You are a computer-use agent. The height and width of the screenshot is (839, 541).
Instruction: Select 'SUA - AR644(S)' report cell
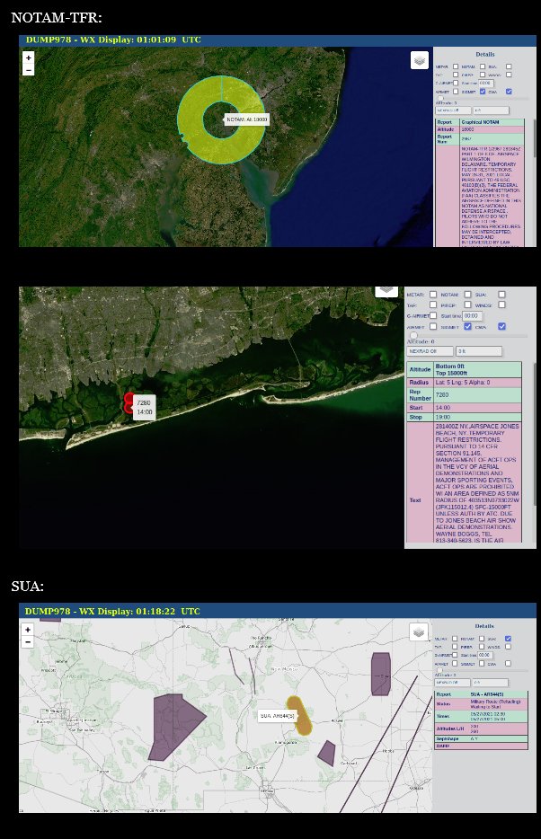(x=498, y=694)
